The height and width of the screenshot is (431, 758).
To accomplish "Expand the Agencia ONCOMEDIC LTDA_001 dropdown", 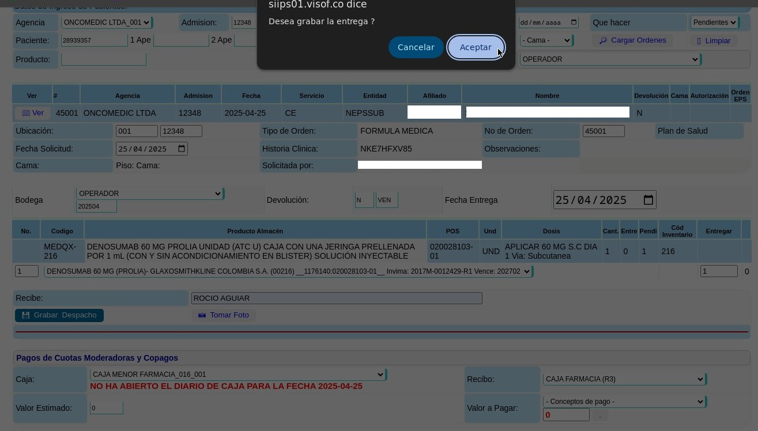I will point(106,22).
